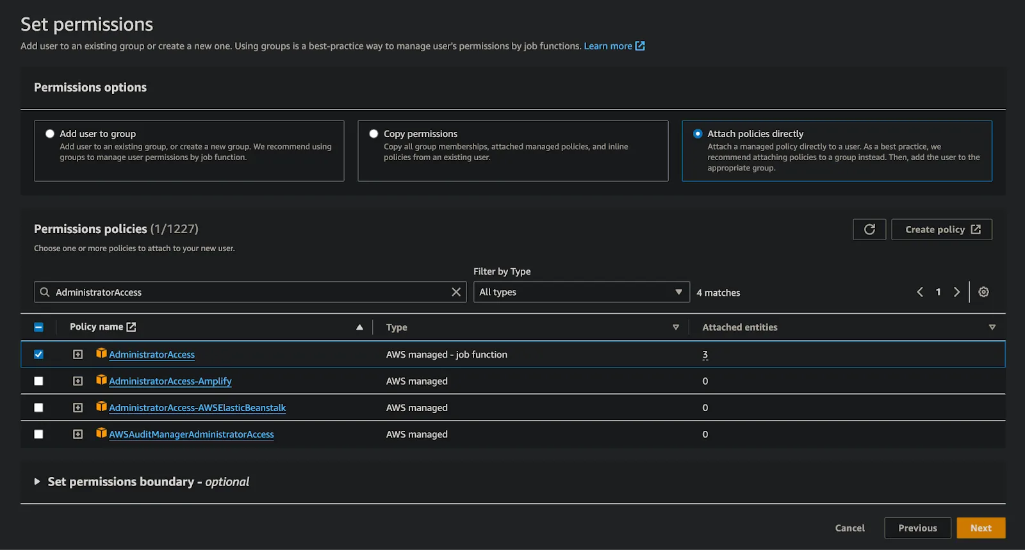This screenshot has width=1025, height=550.
Task: Click AWSAuditManagerAdministratorAccess policy cube icon
Action: coord(101,433)
